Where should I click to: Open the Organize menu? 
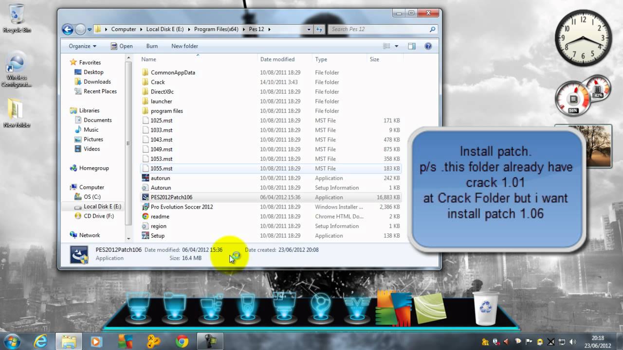click(x=82, y=46)
